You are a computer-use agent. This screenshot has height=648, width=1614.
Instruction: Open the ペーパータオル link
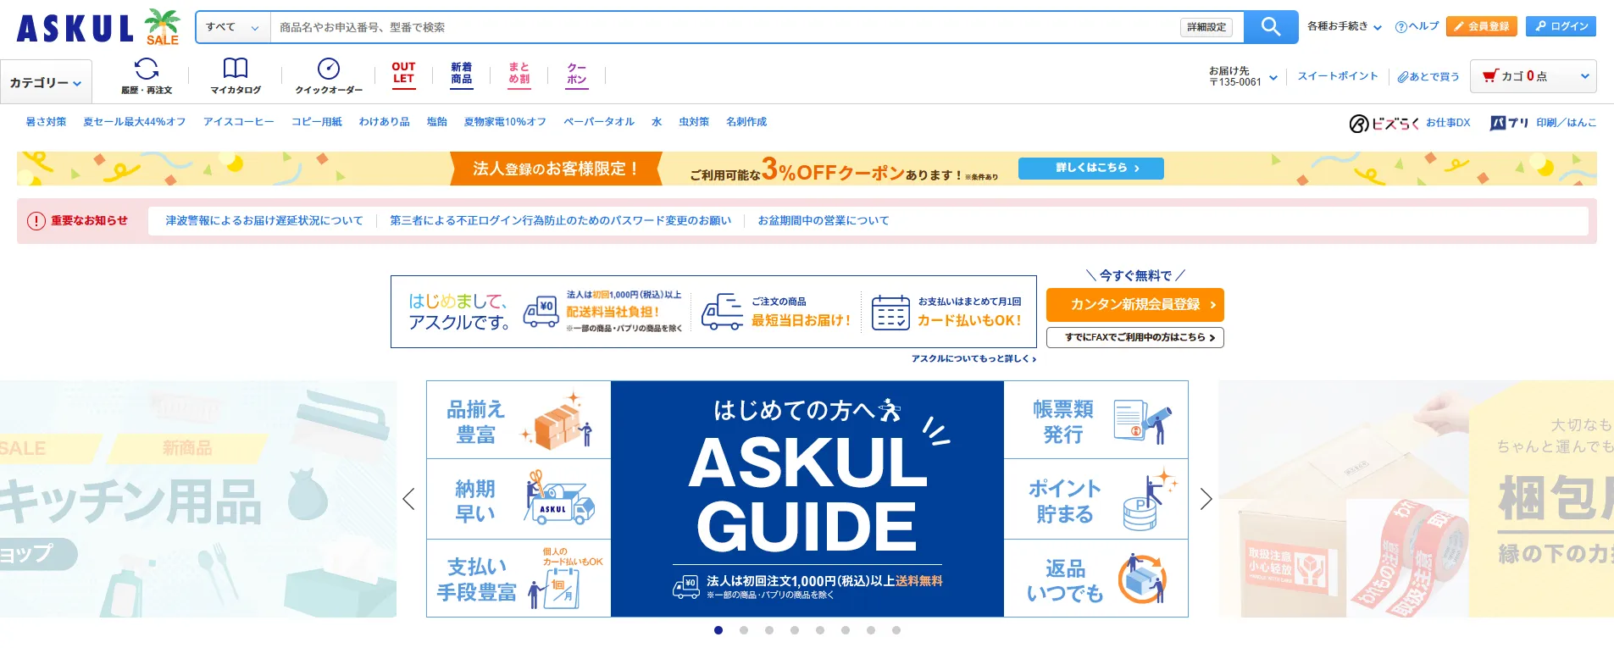coord(599,122)
